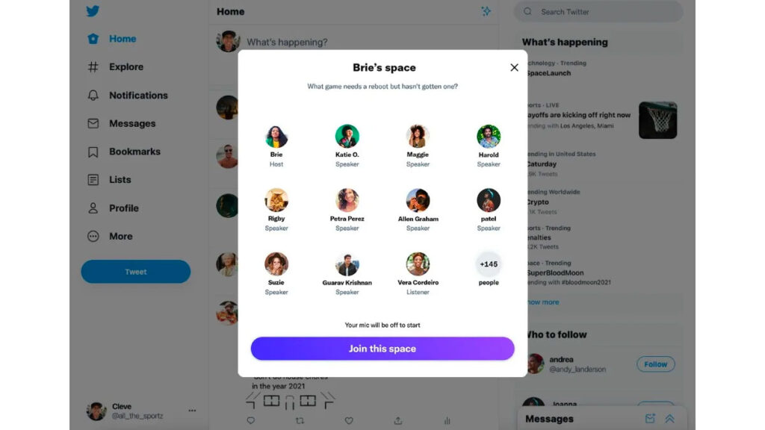
Task: Click the Search Twitter field
Action: (x=598, y=12)
